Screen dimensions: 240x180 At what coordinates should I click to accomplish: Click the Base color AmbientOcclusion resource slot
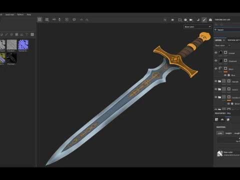tap(228, 153)
